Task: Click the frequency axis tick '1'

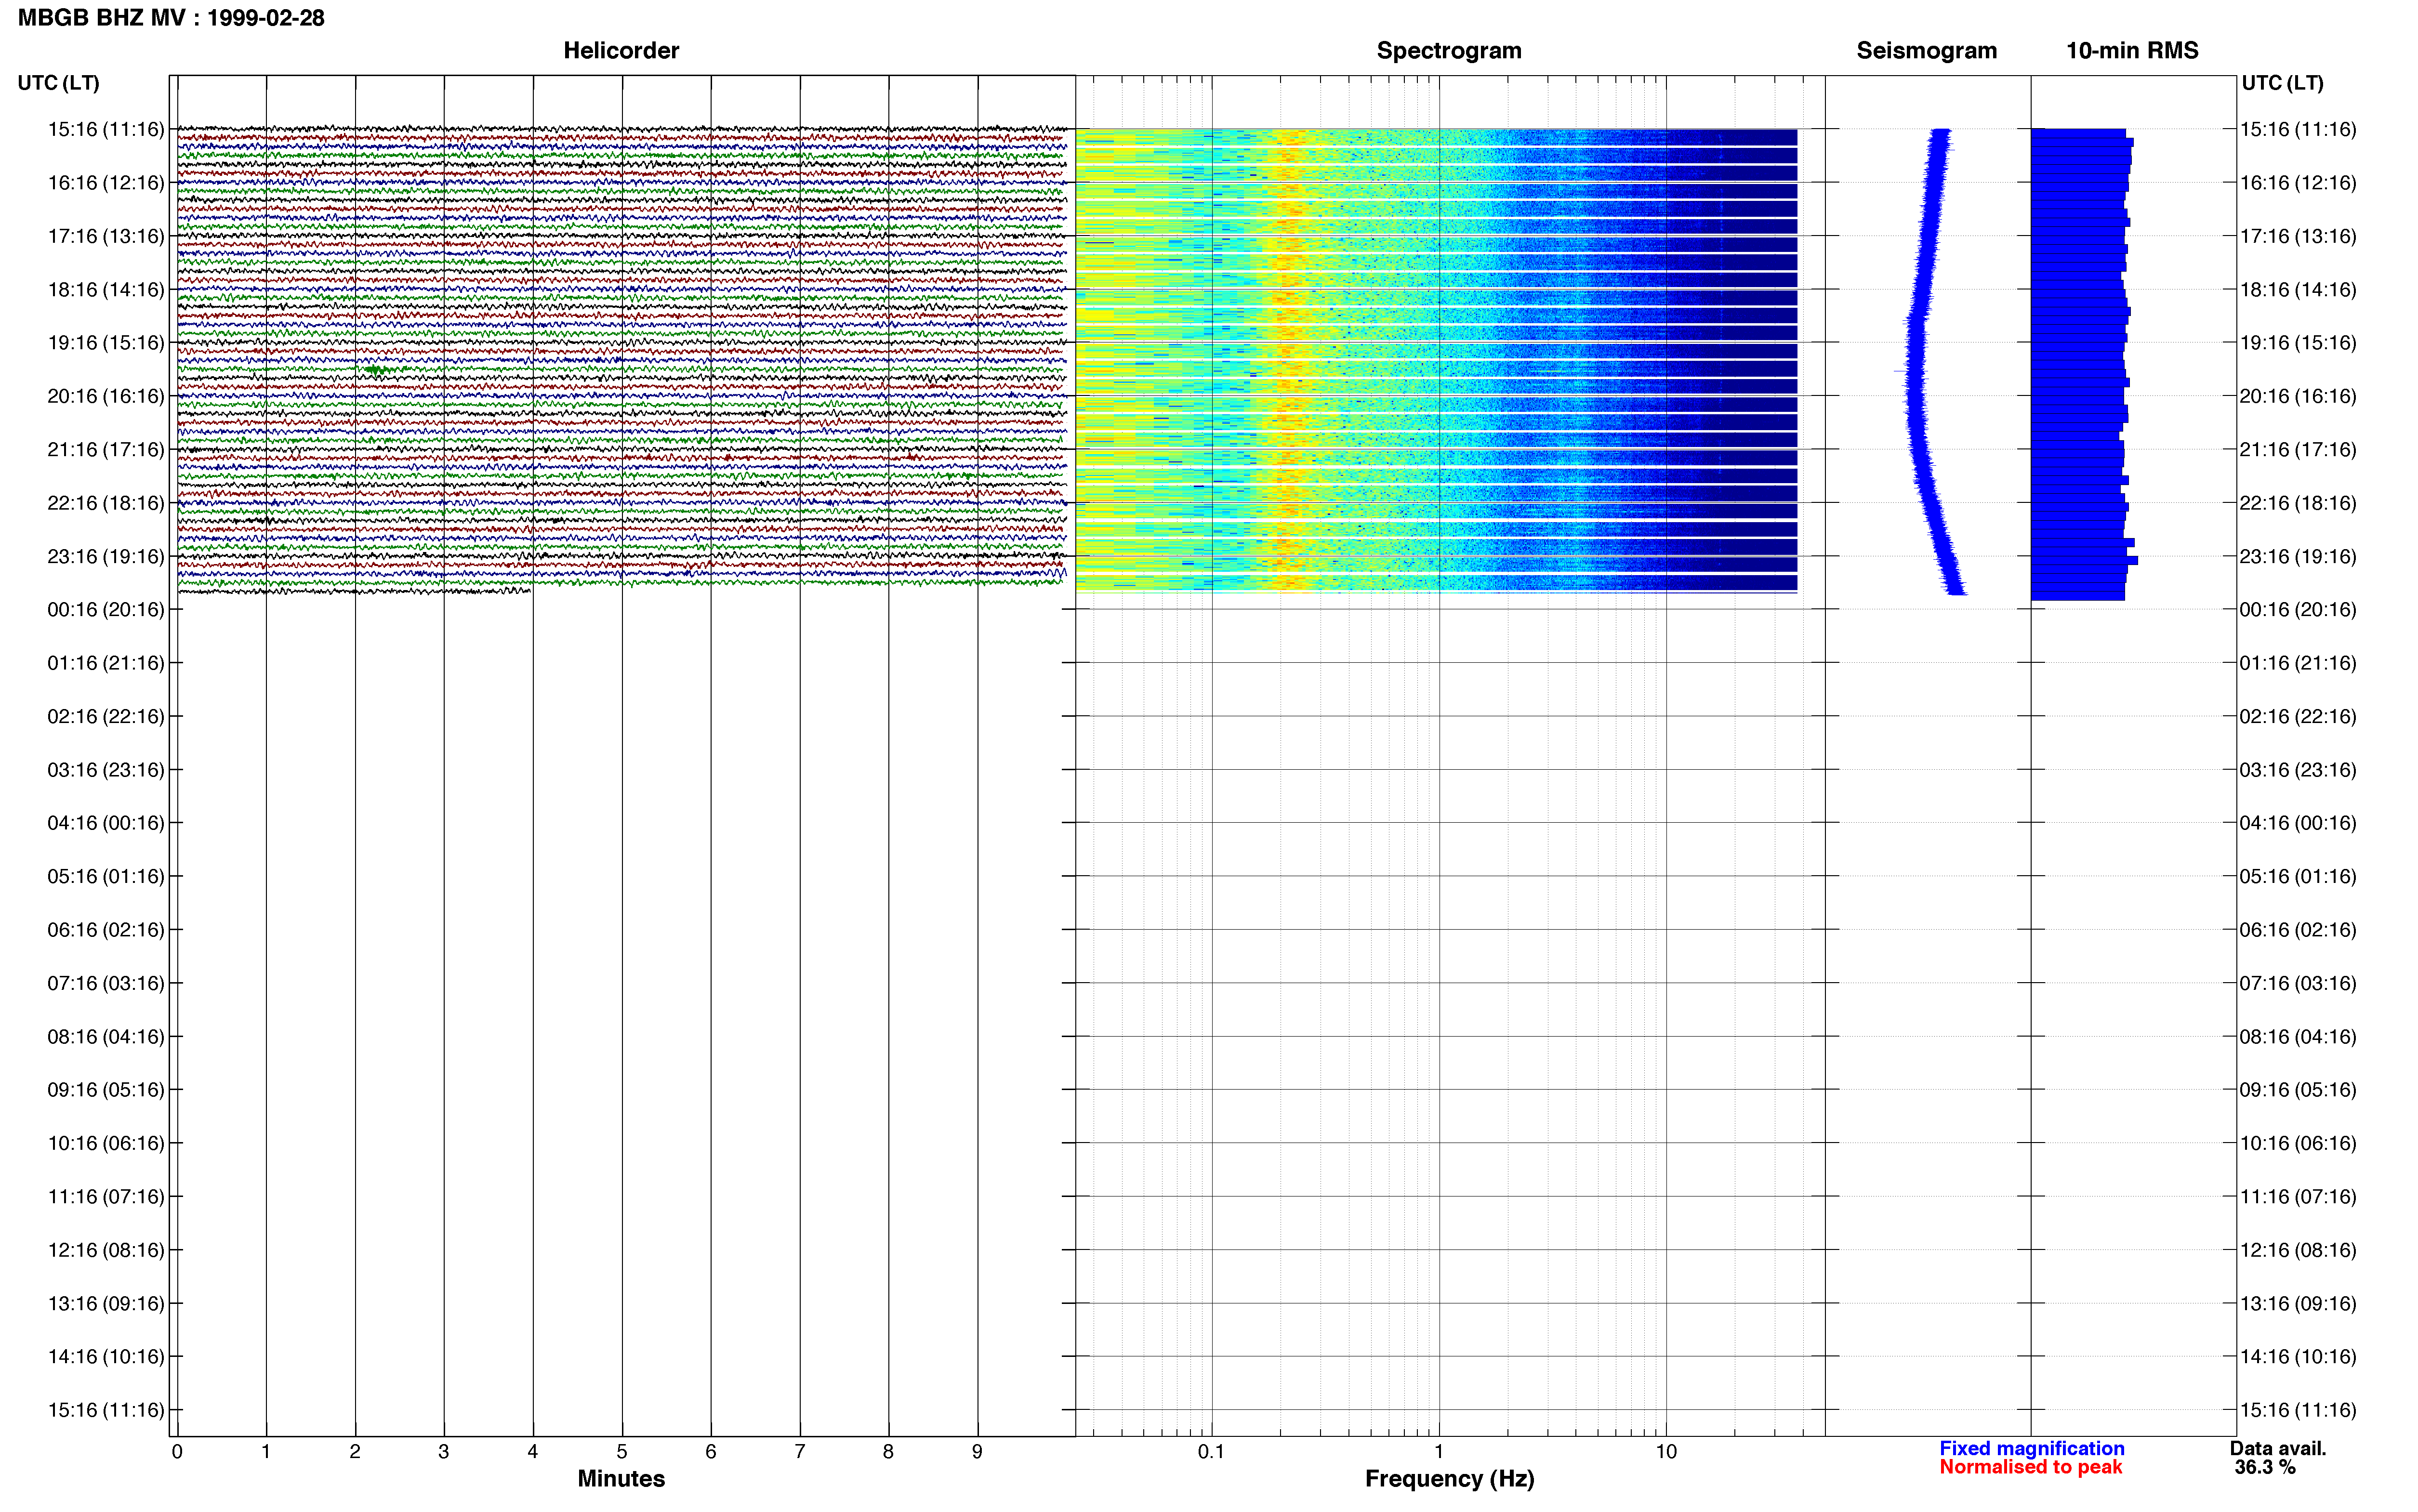Action: click(x=1439, y=1452)
